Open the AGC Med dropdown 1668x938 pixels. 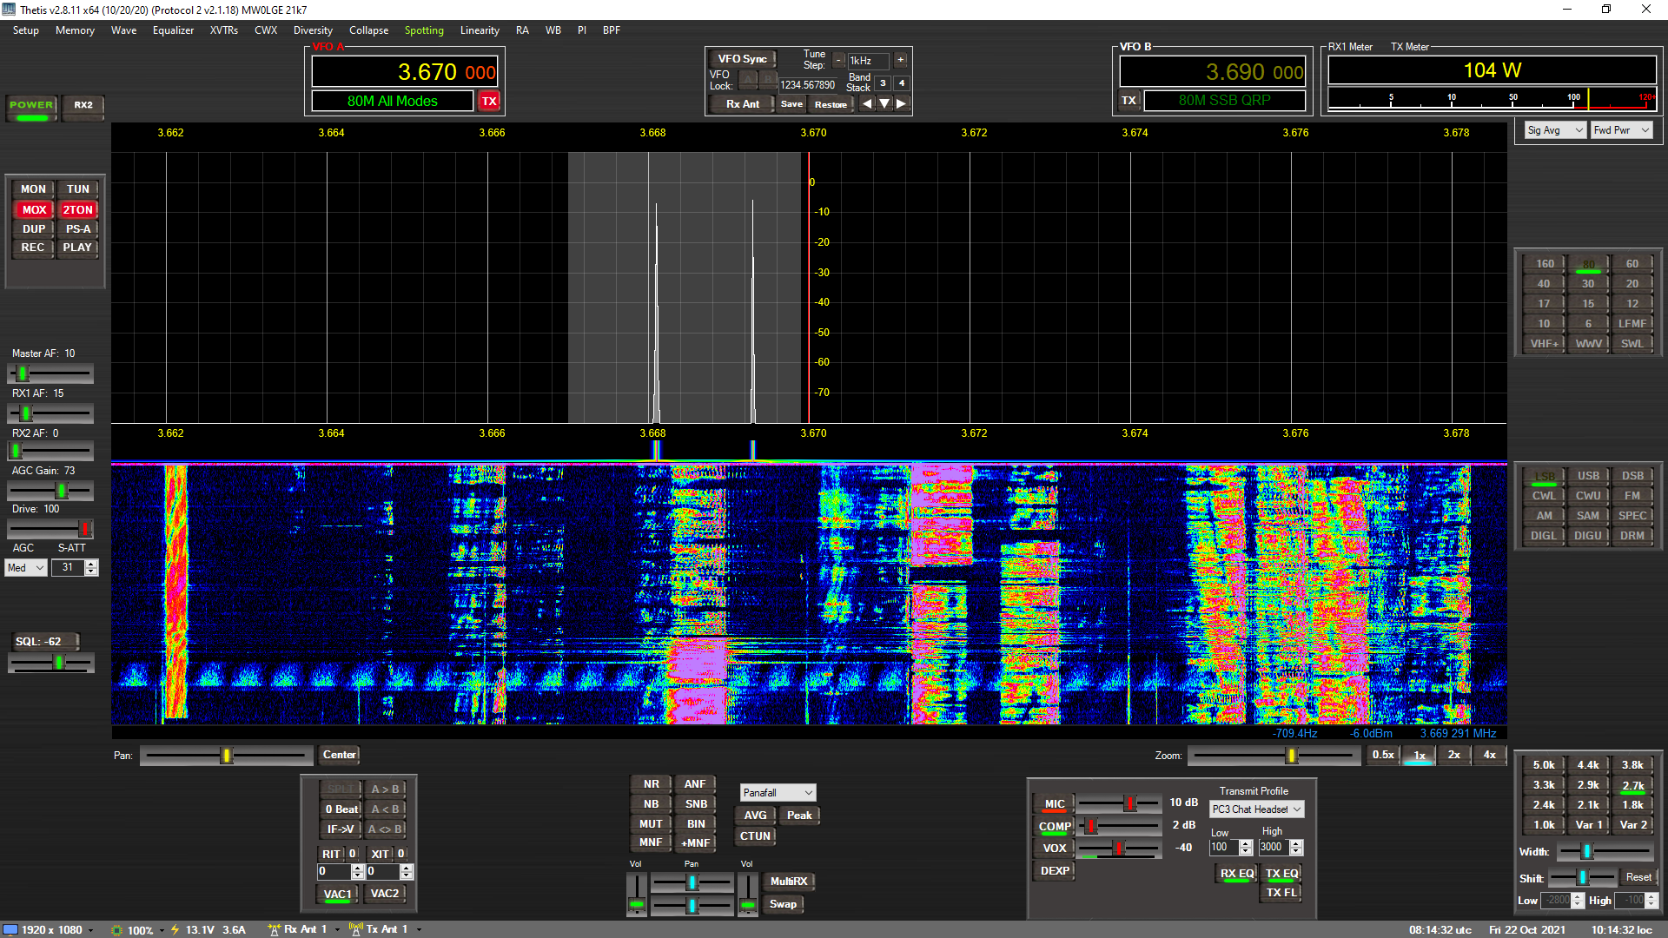[26, 568]
